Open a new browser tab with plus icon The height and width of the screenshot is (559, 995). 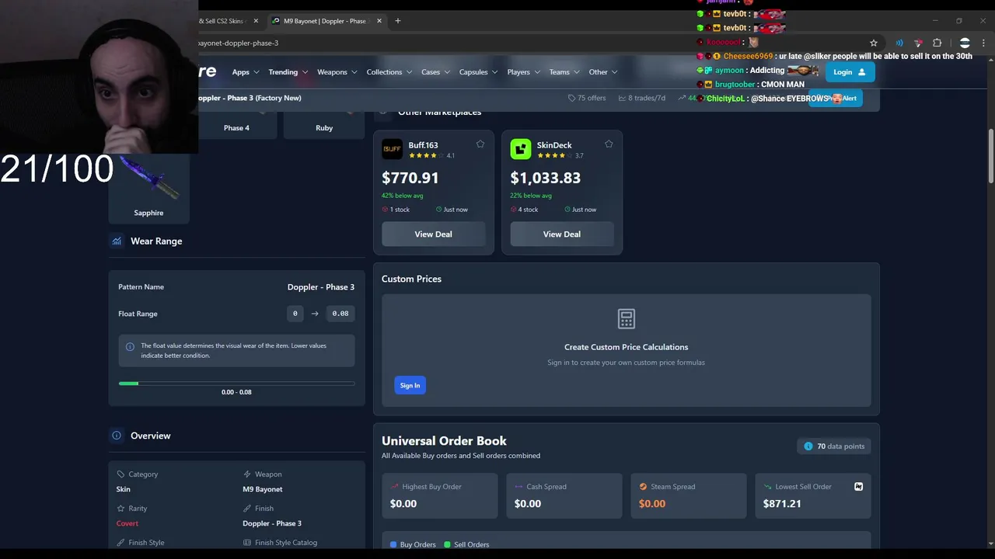(x=398, y=21)
